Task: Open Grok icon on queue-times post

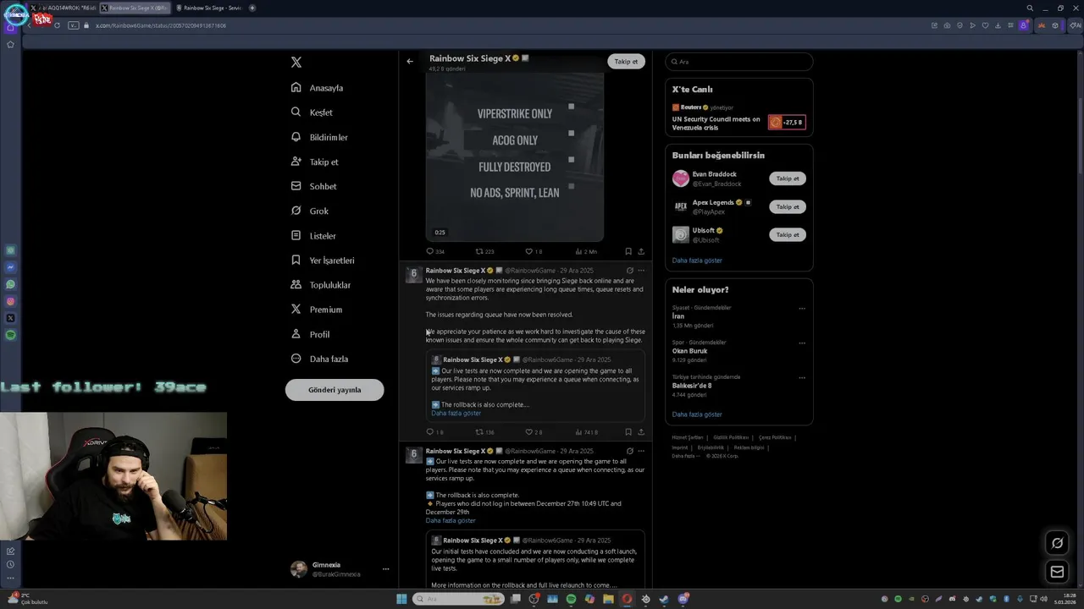Action: (629, 271)
